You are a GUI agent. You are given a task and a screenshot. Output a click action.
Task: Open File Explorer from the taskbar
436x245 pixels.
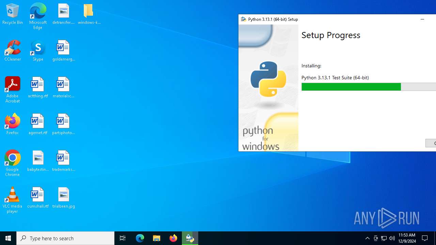tap(157, 238)
